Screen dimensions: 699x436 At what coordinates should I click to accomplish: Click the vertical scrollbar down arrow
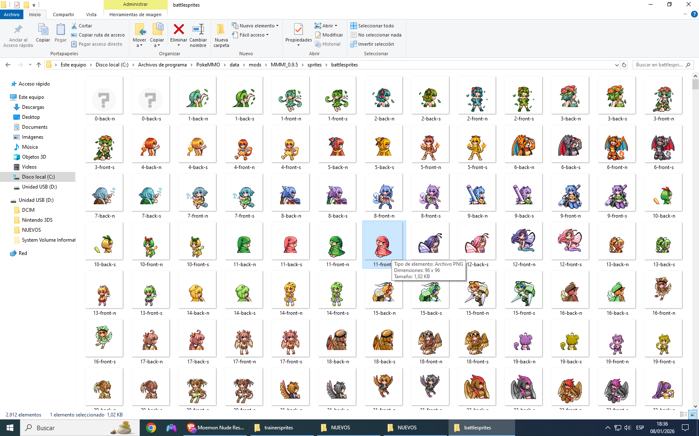point(695,407)
